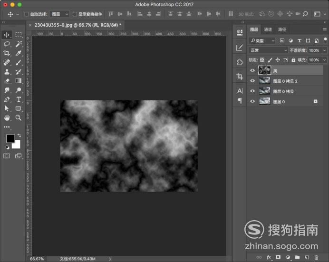
Task: Create new fill or adjustment layer
Action: pyautogui.click(x=288, y=257)
